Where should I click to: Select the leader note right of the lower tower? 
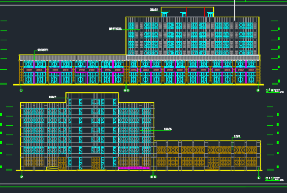(x=168, y=129)
